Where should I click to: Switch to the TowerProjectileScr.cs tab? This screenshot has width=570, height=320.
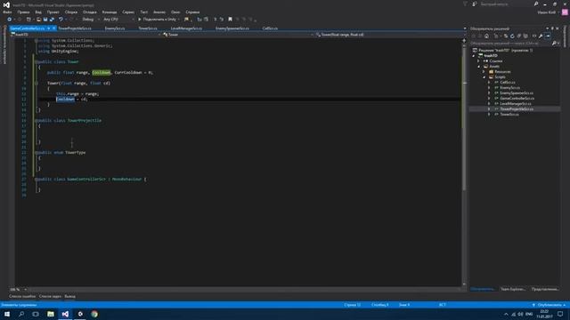(x=75, y=28)
